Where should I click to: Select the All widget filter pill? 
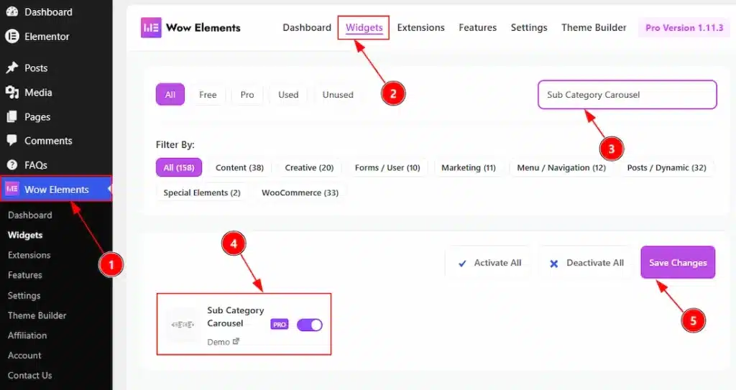[x=170, y=94]
